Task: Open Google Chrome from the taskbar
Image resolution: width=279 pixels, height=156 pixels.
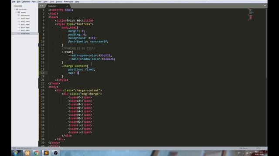Action: [x=36, y=153]
